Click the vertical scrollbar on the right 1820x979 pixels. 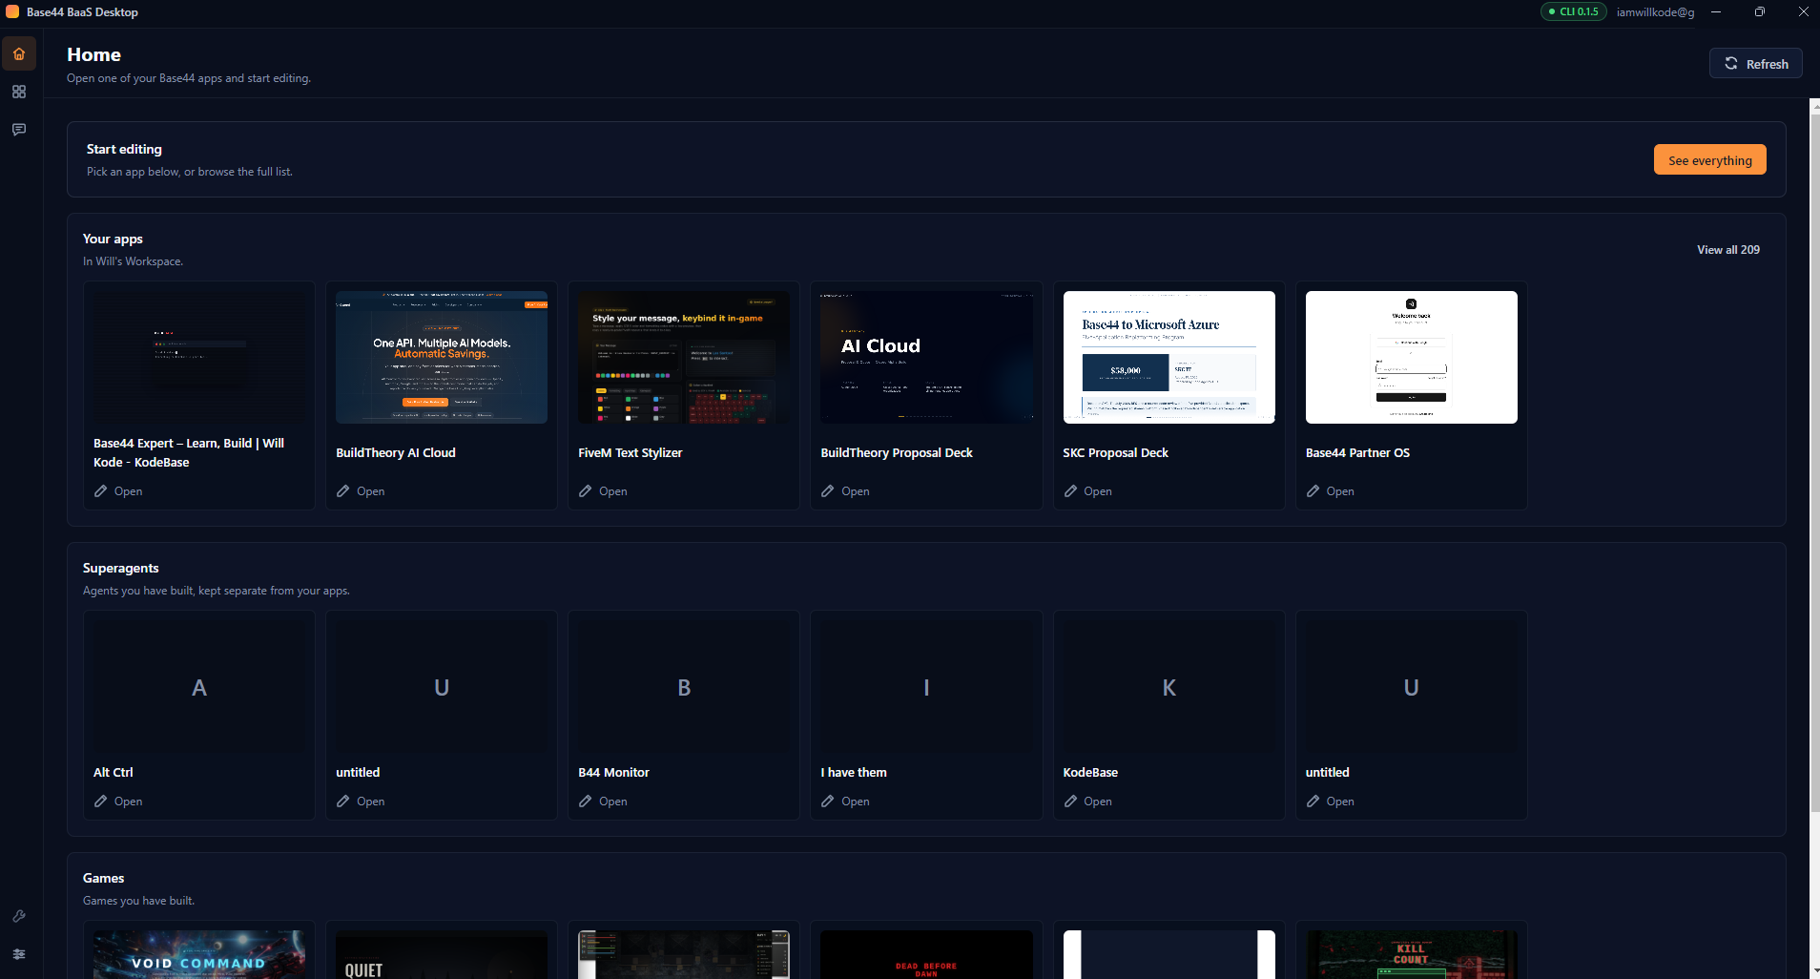[1814, 463]
